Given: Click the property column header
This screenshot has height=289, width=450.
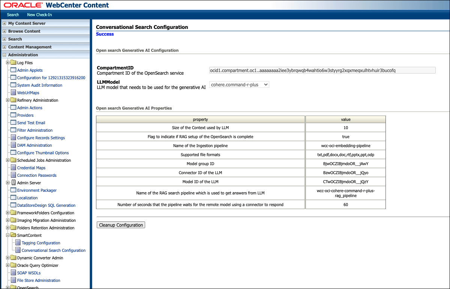Looking at the screenshot, I should tap(201, 119).
